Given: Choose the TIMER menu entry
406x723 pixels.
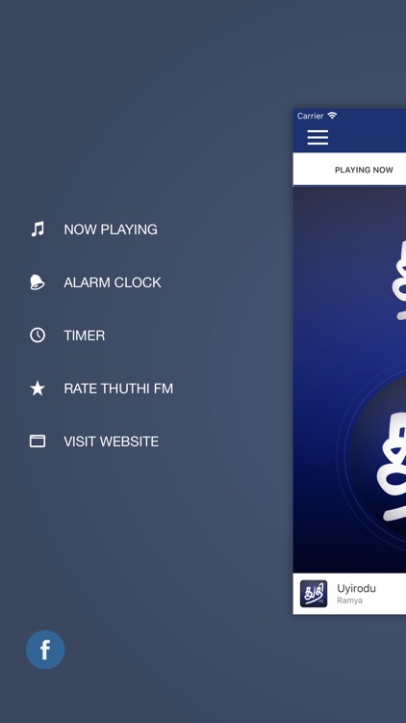Looking at the screenshot, I should [x=85, y=335].
